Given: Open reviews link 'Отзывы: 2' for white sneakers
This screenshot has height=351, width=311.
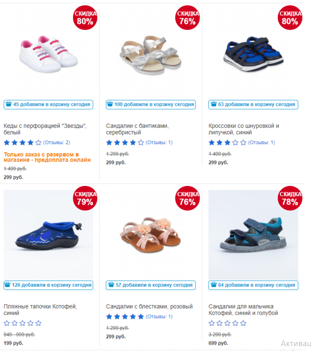Looking at the screenshot, I should point(57,142).
